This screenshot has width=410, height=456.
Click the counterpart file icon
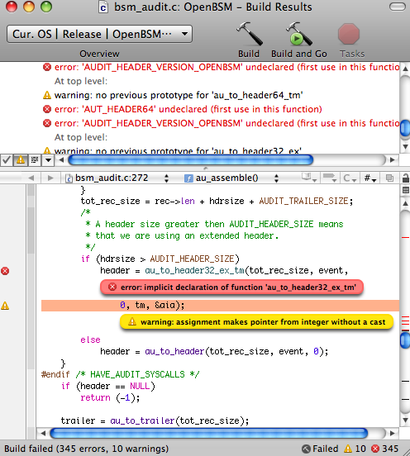point(389,178)
